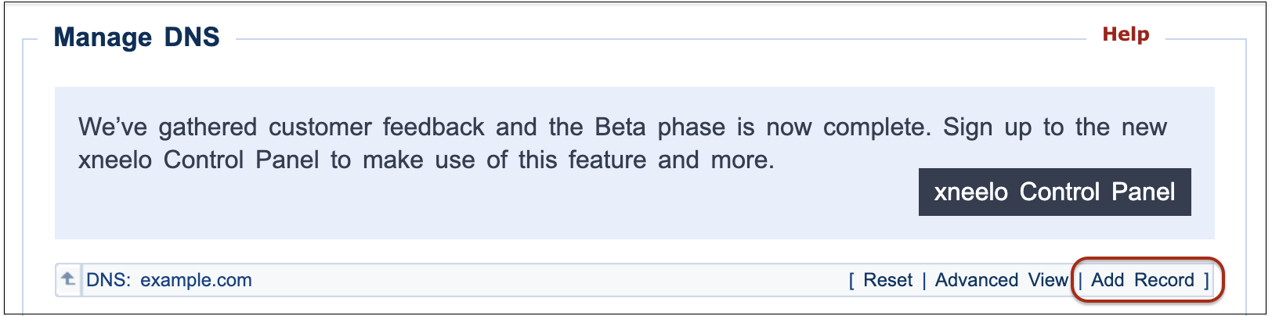This screenshot has height=316, width=1272.
Task: Click the up arrow icon beside DNS
Action: tap(68, 279)
